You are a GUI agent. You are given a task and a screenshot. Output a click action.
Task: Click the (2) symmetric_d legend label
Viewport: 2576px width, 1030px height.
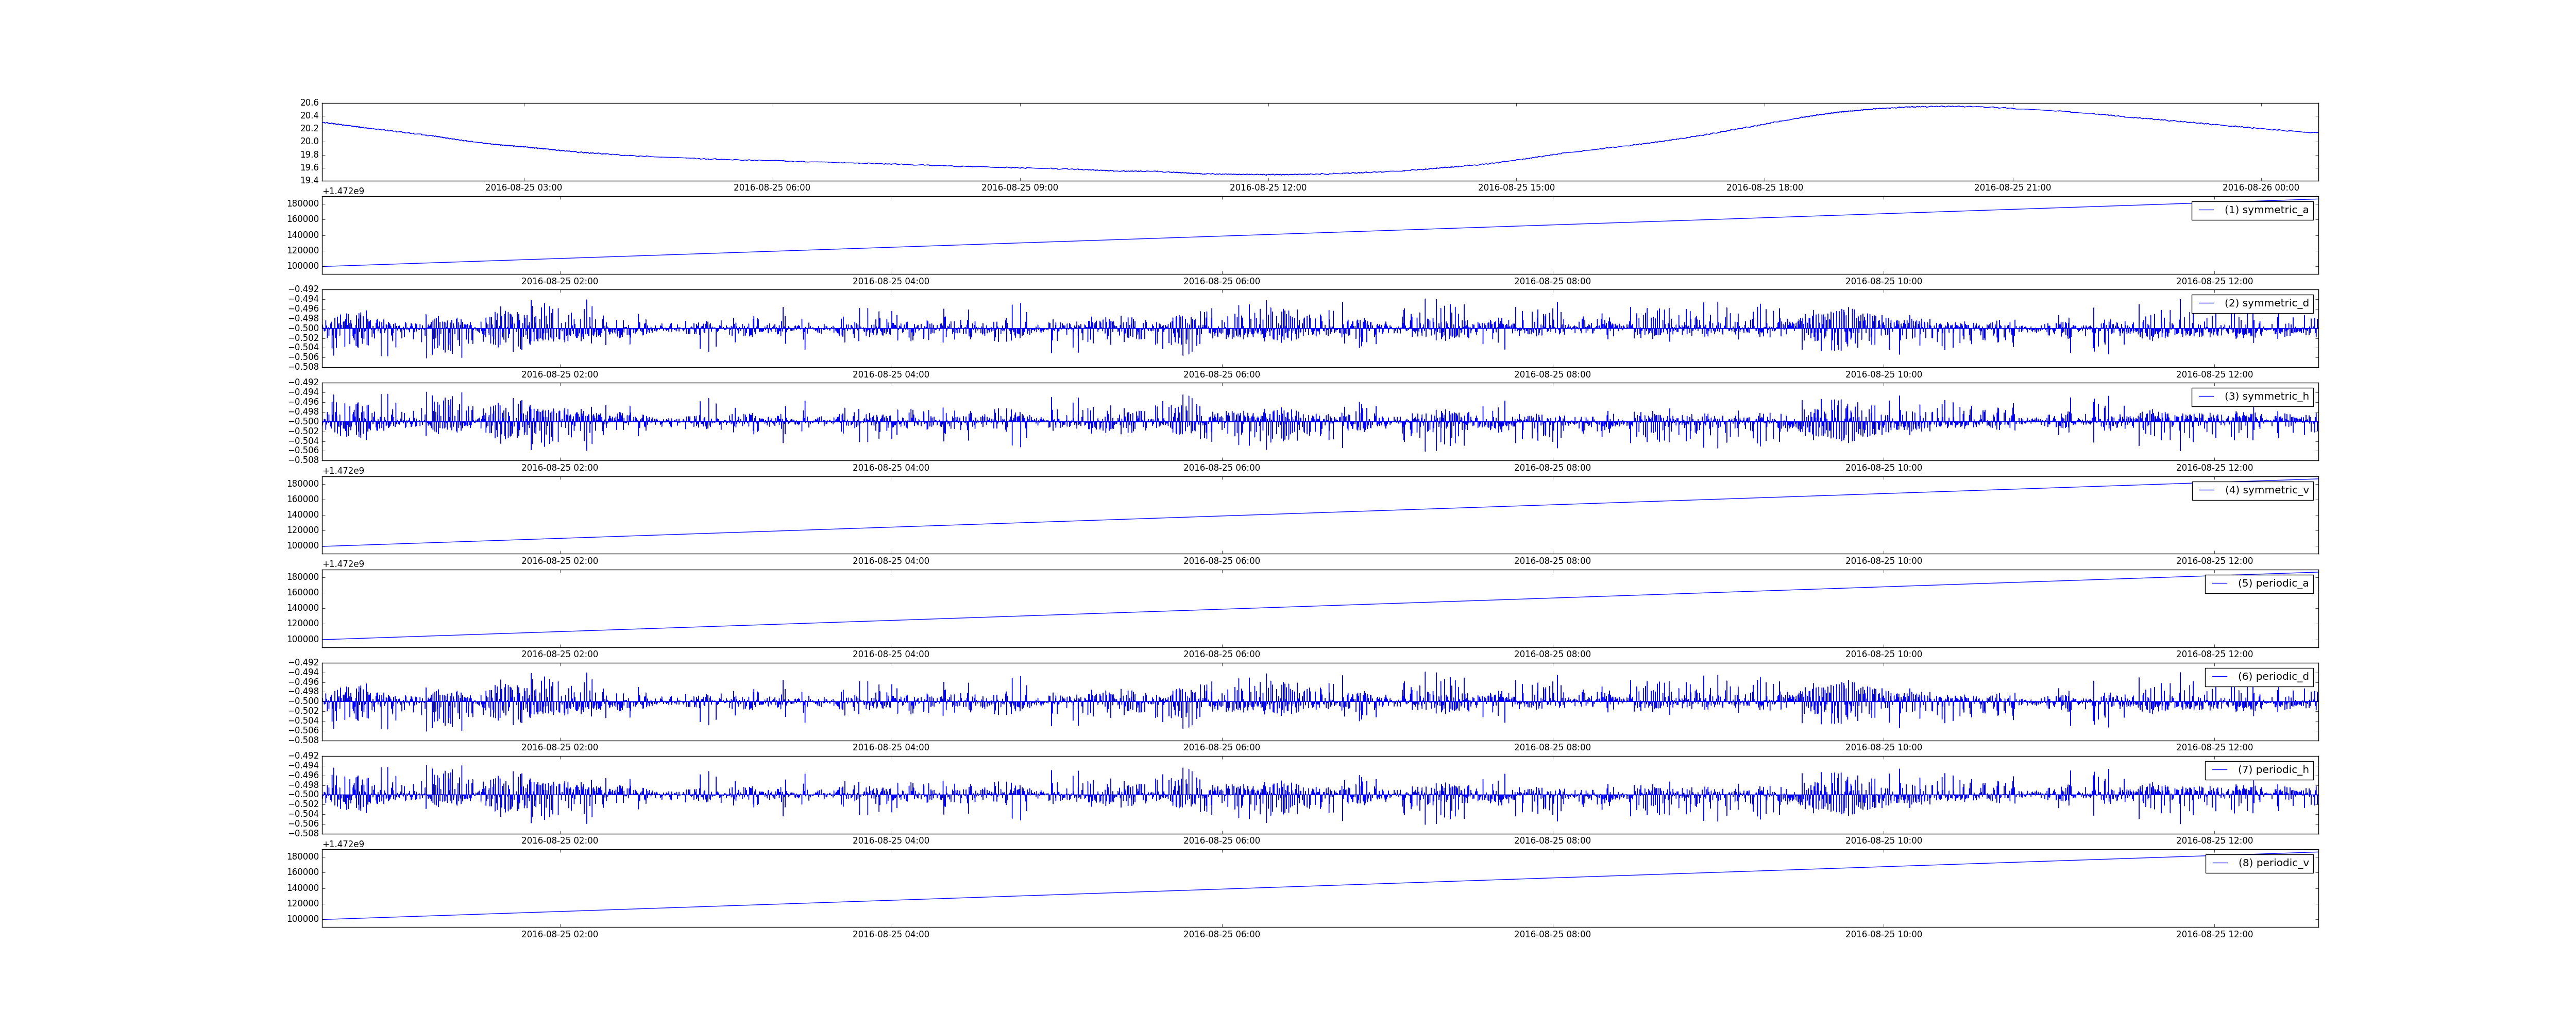tap(2266, 303)
